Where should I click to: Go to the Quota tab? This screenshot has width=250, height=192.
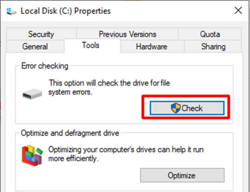(210, 34)
